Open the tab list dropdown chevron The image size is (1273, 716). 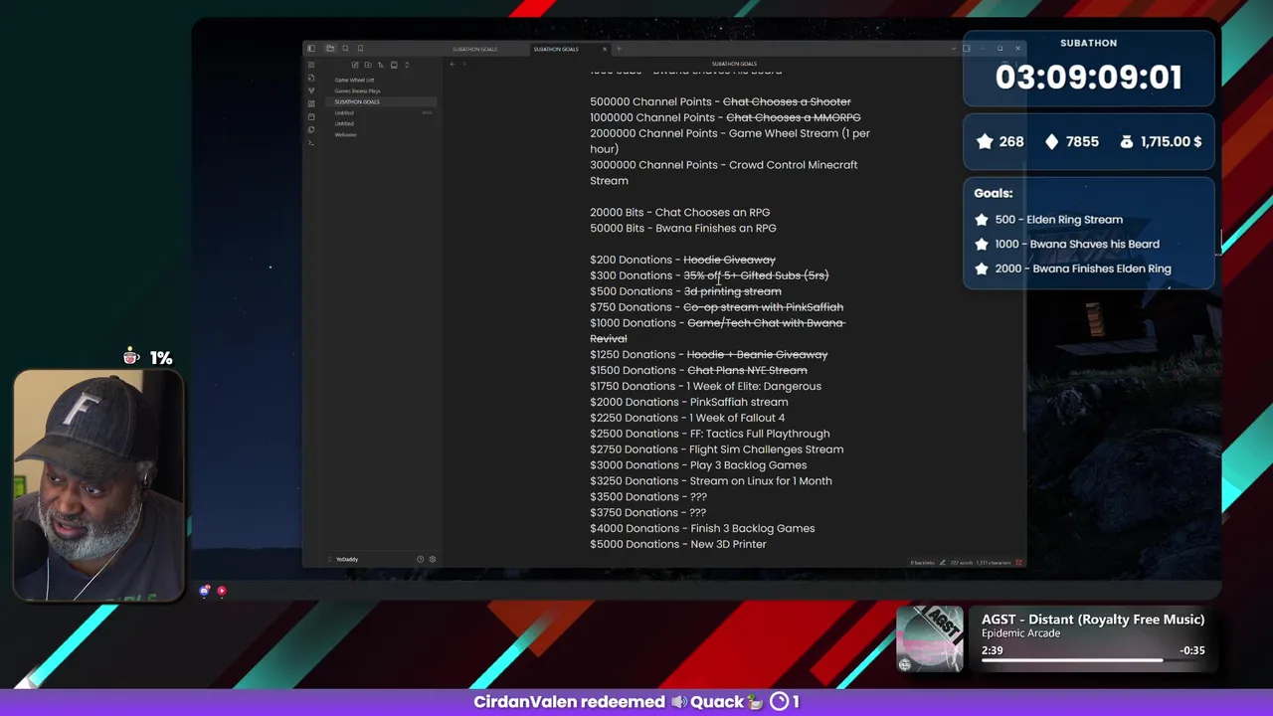click(x=954, y=49)
